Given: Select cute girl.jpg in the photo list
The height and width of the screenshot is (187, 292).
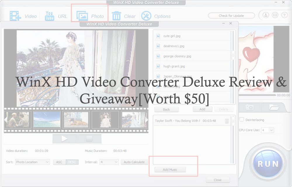Looking at the screenshot, I should click(192, 36).
